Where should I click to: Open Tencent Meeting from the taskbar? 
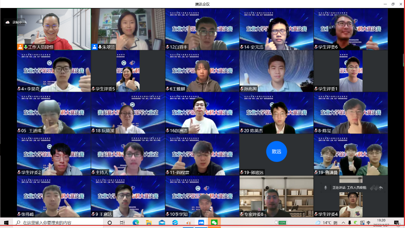(201, 223)
